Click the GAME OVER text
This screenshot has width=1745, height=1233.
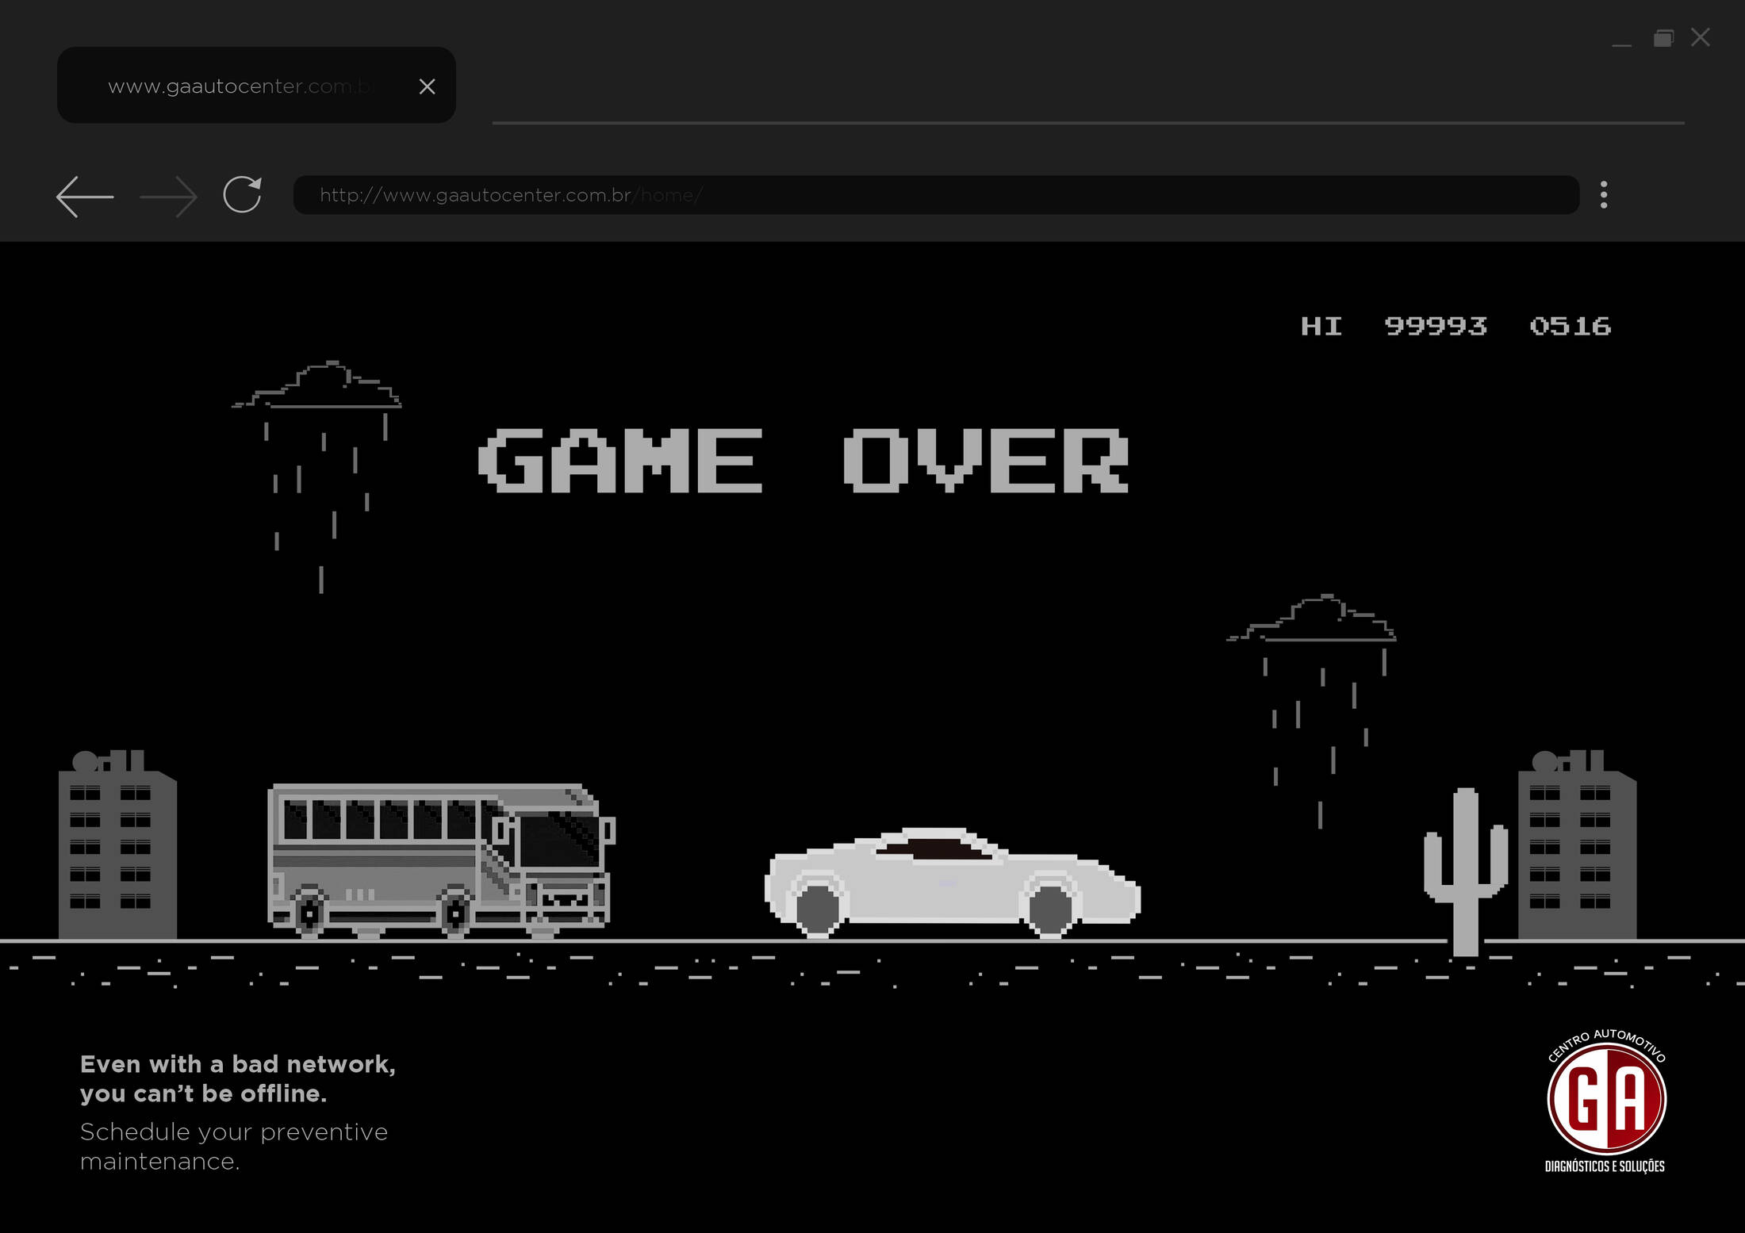(x=803, y=461)
